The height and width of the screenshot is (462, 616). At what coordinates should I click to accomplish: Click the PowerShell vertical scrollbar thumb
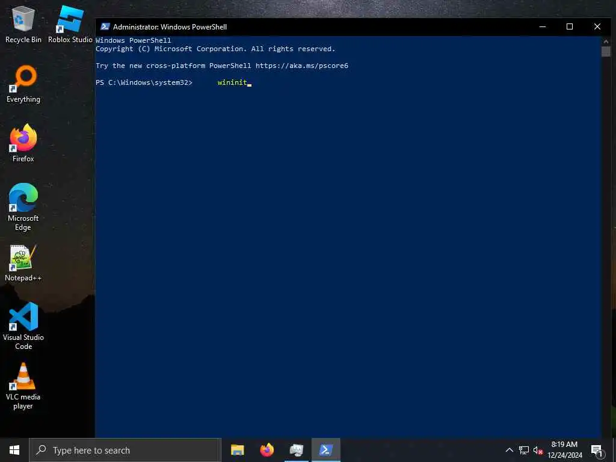tap(606, 52)
